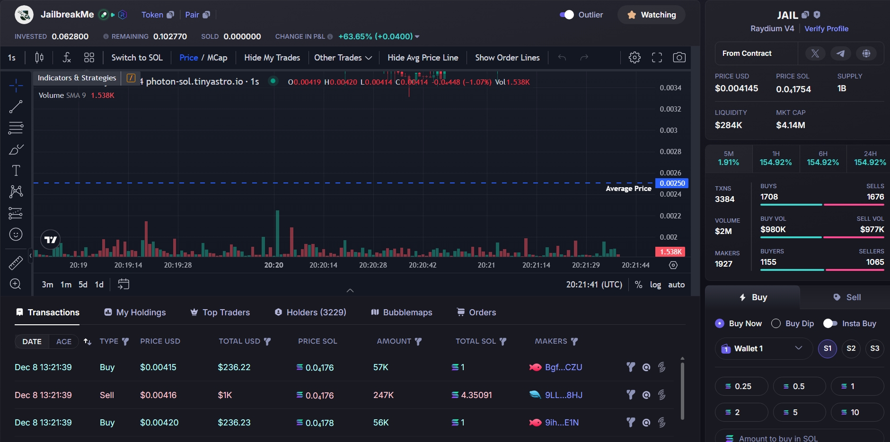890x442 pixels.
Task: Select the text annotation tool
Action: coord(16,171)
